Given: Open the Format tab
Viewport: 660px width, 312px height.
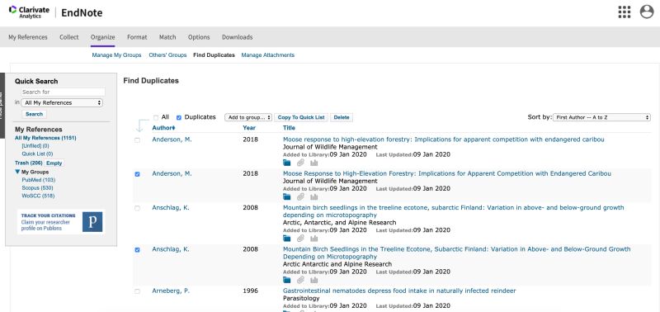Looking at the screenshot, I should pyautogui.click(x=137, y=37).
